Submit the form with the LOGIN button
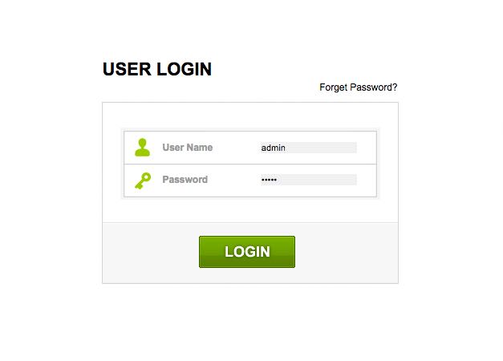This screenshot has height=361, width=503. (247, 252)
